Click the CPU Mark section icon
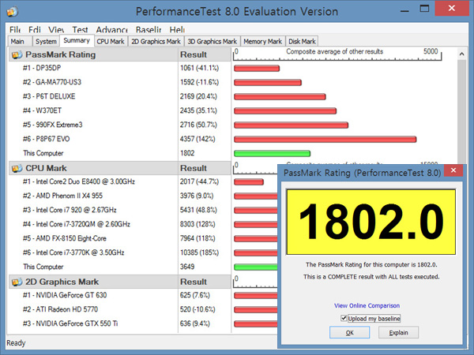 click(x=17, y=168)
